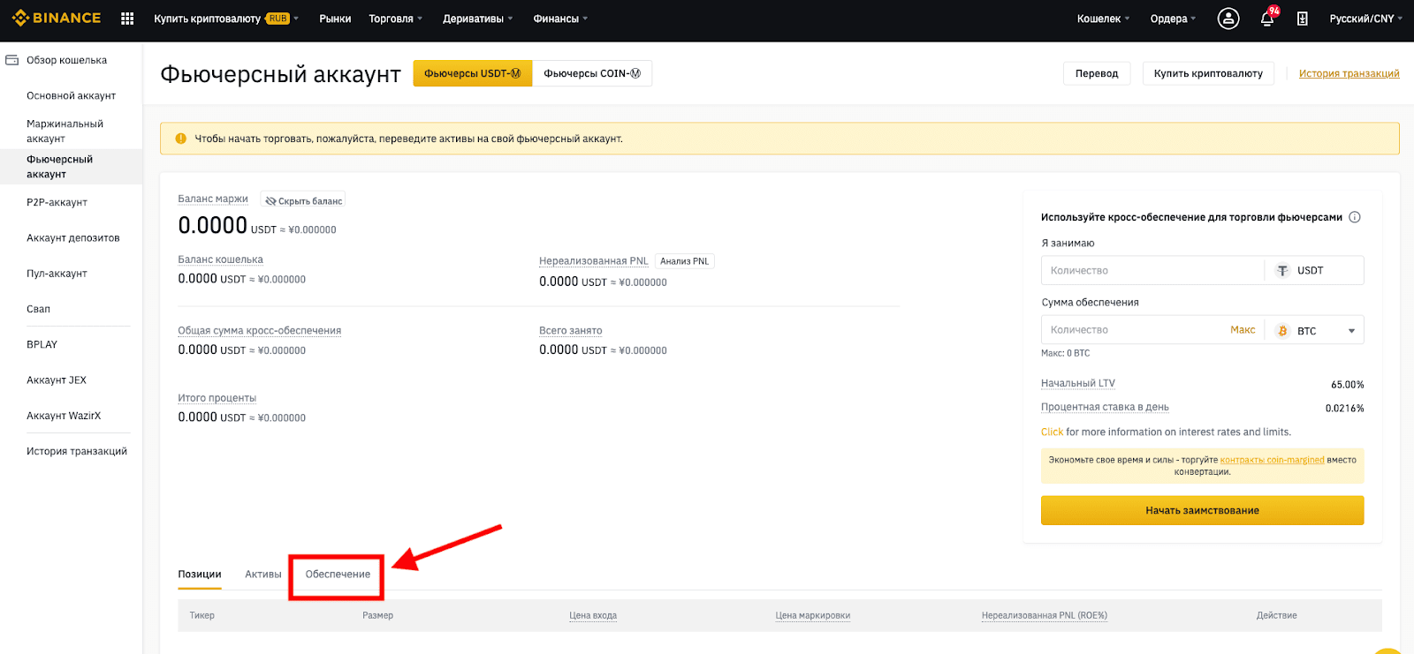Open Рынки in top navigation

(335, 19)
